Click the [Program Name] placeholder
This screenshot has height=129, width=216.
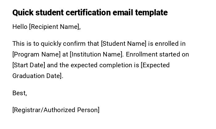tap(36, 54)
